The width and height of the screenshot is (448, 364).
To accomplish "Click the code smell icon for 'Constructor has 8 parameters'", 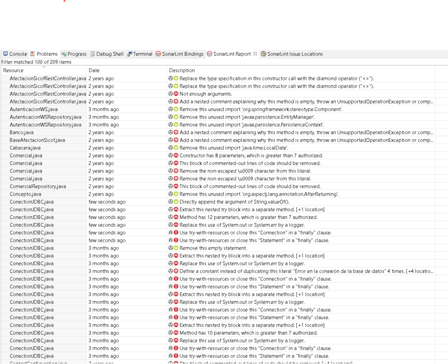I will [171, 155].
